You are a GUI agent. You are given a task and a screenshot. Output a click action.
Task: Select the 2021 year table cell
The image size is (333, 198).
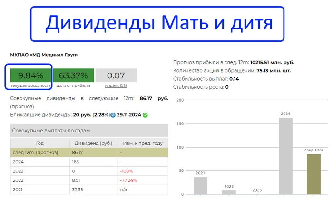(x=40, y=189)
